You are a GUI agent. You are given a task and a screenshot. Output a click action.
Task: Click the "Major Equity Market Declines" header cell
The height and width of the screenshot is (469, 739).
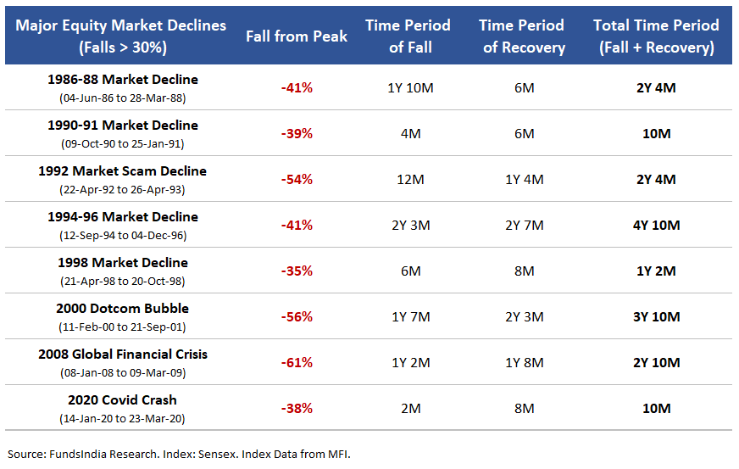tap(121, 36)
